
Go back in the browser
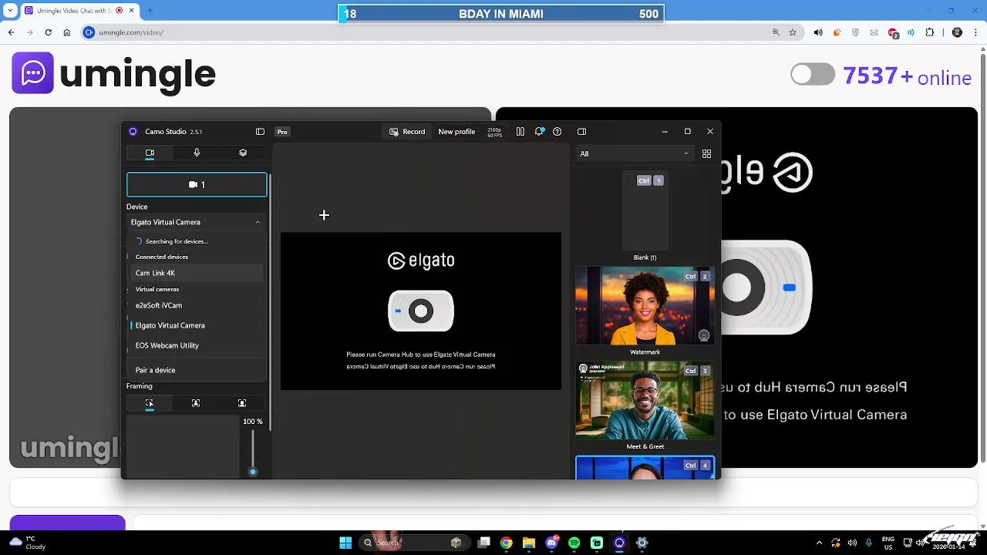click(12, 32)
